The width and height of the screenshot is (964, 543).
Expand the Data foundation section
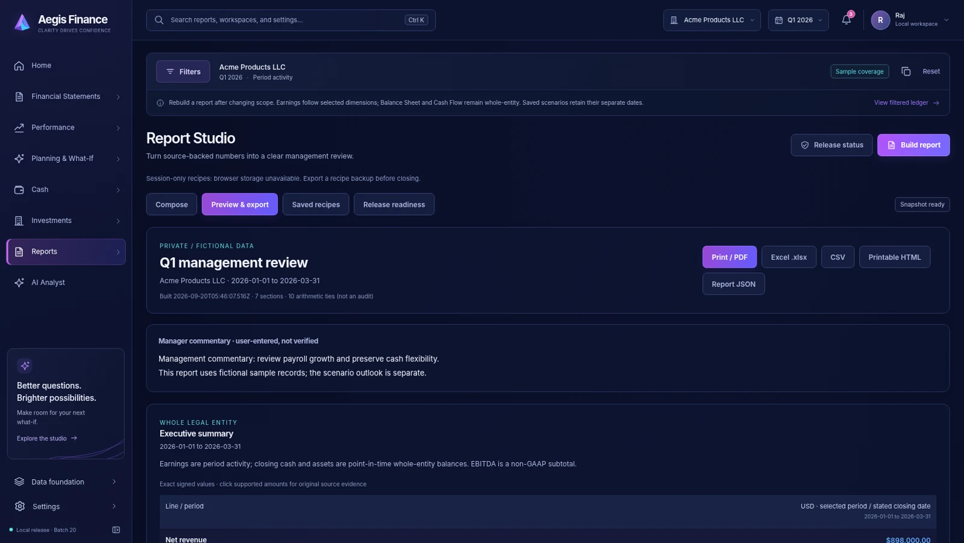click(x=114, y=482)
